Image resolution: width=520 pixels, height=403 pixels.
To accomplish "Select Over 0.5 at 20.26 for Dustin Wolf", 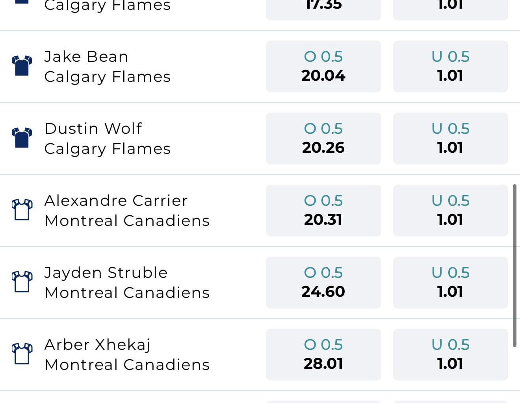I will tap(323, 138).
